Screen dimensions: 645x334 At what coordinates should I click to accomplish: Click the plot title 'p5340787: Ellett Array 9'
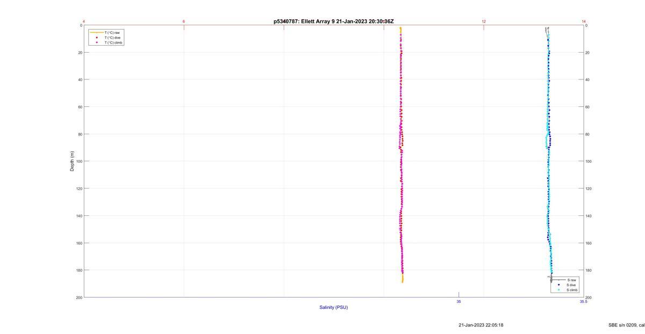coord(304,21)
